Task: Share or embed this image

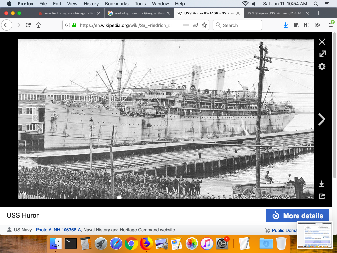Action: (x=322, y=196)
